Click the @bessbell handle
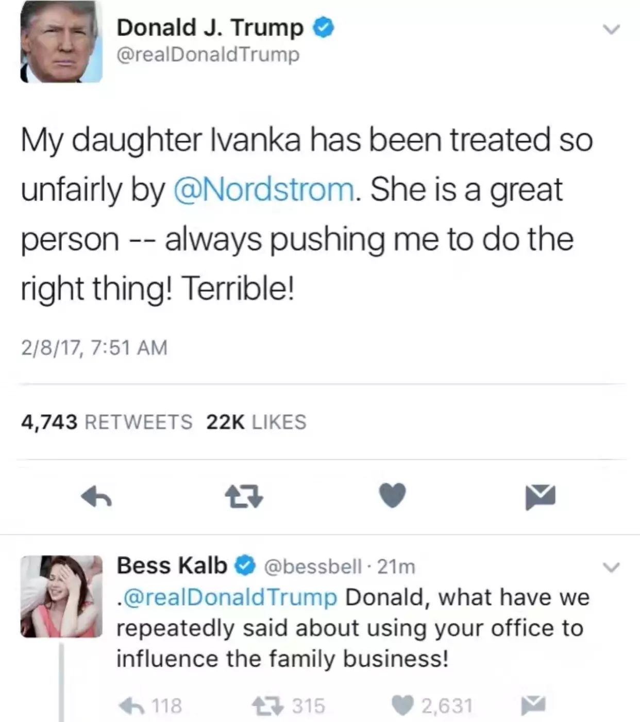 pyautogui.click(x=313, y=567)
